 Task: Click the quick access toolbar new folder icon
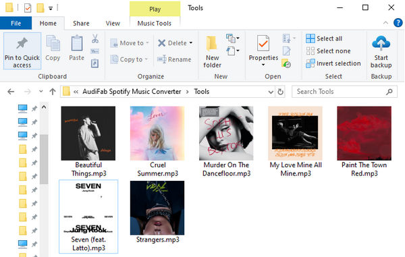40,8
